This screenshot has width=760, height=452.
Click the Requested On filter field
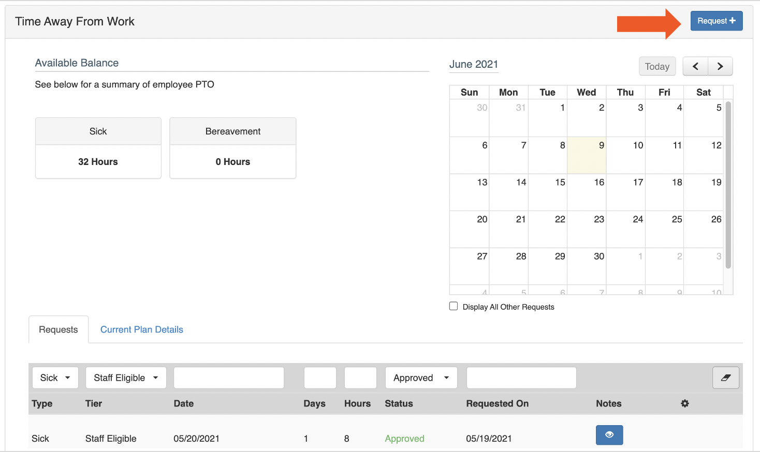tap(521, 378)
